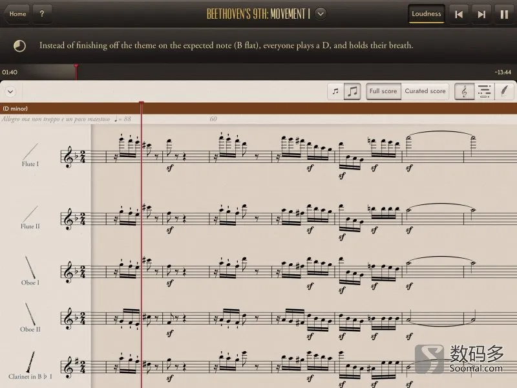Open the help question mark button

click(x=42, y=14)
